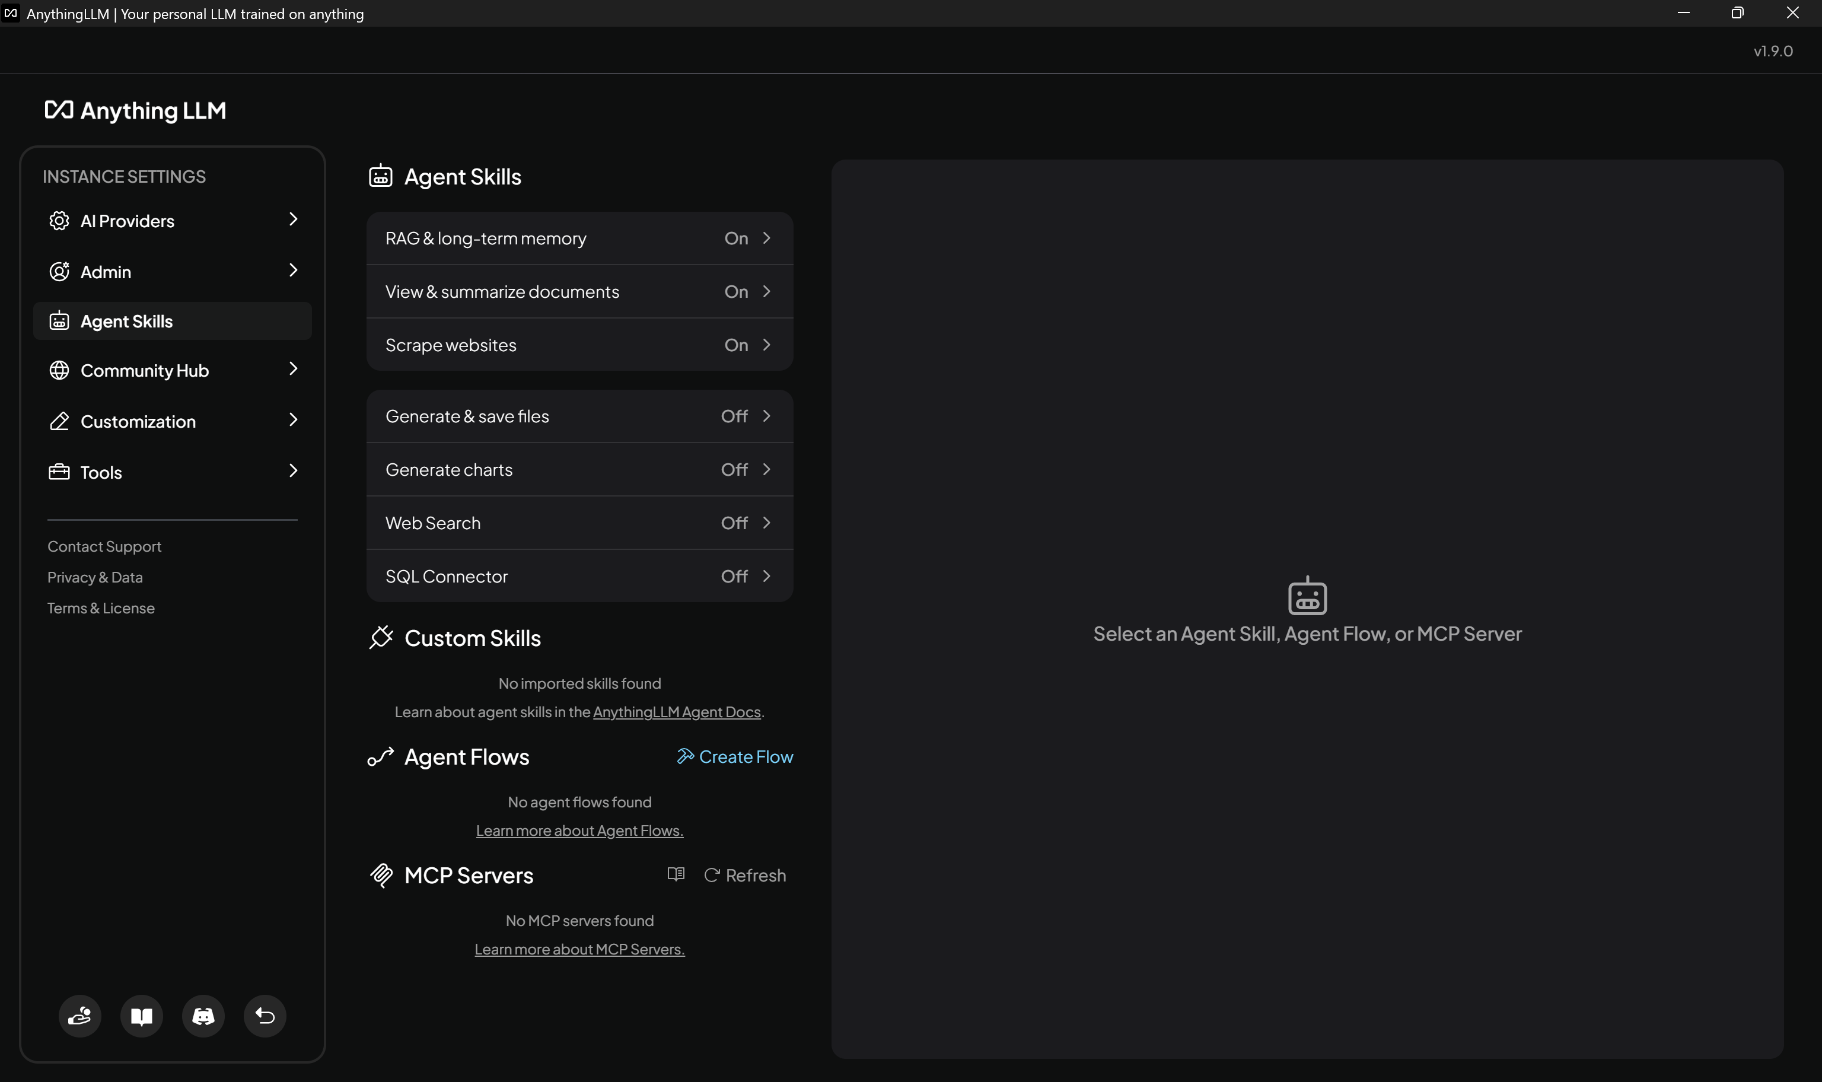Click the Create Flow button
The height and width of the screenshot is (1082, 1822).
pyautogui.click(x=734, y=756)
